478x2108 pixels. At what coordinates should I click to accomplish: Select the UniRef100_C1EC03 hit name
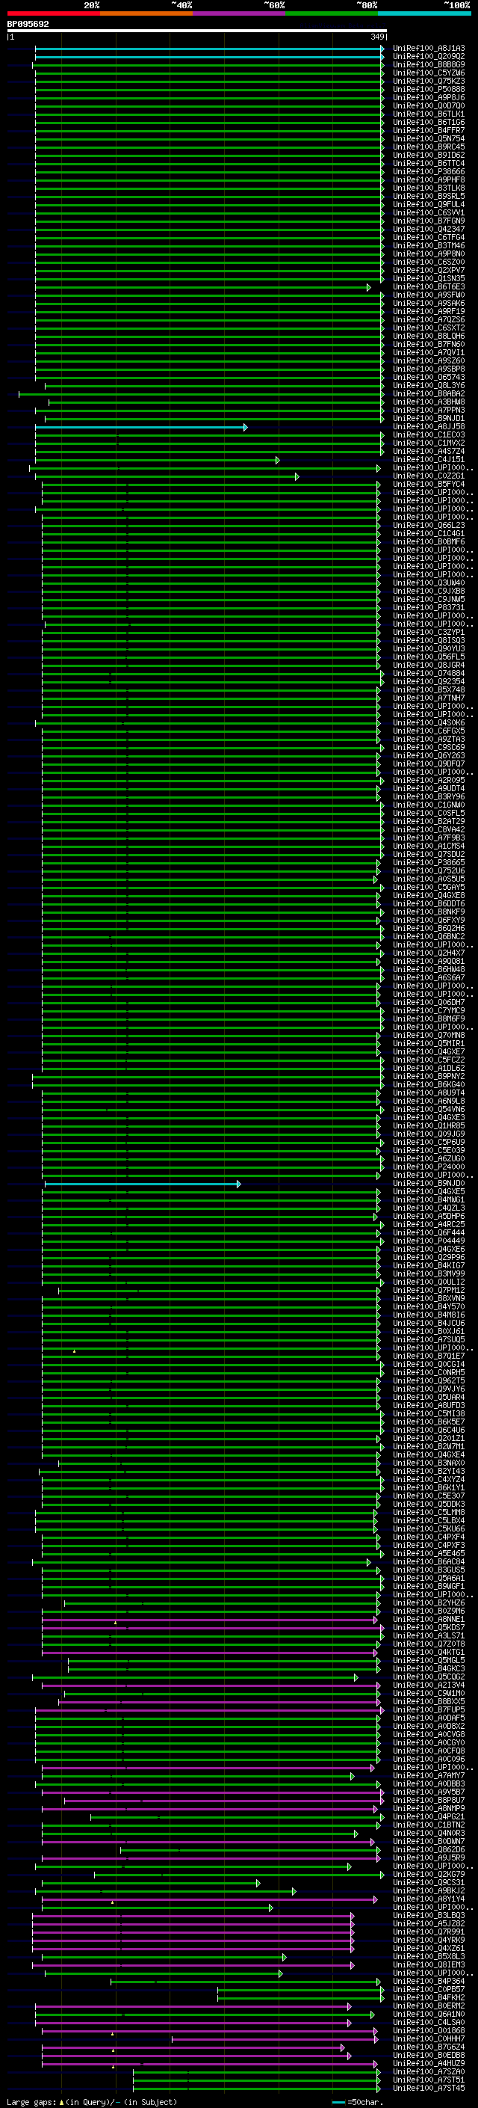[x=429, y=435]
